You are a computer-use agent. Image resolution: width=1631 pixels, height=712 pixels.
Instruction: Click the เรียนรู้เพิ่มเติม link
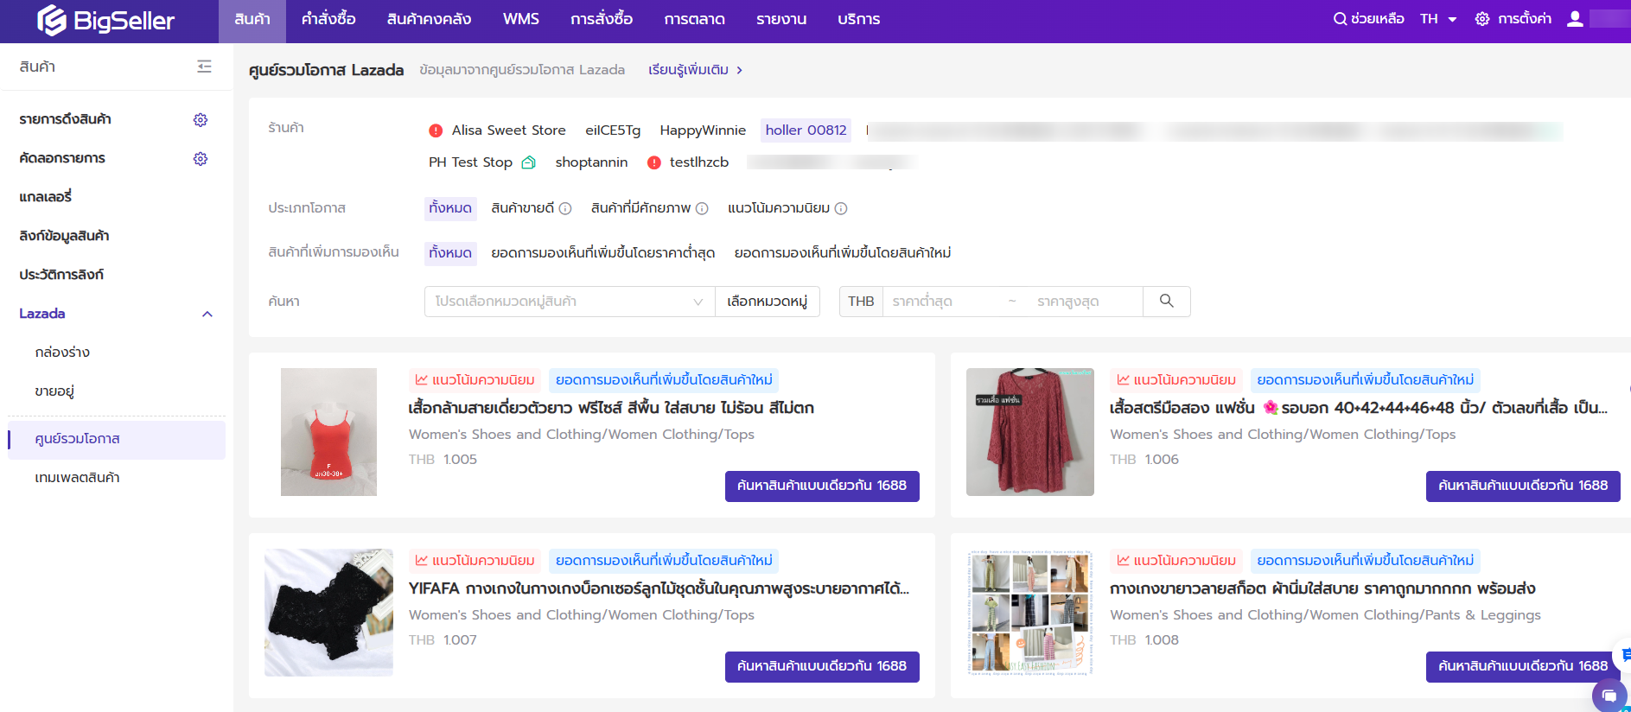[695, 70]
